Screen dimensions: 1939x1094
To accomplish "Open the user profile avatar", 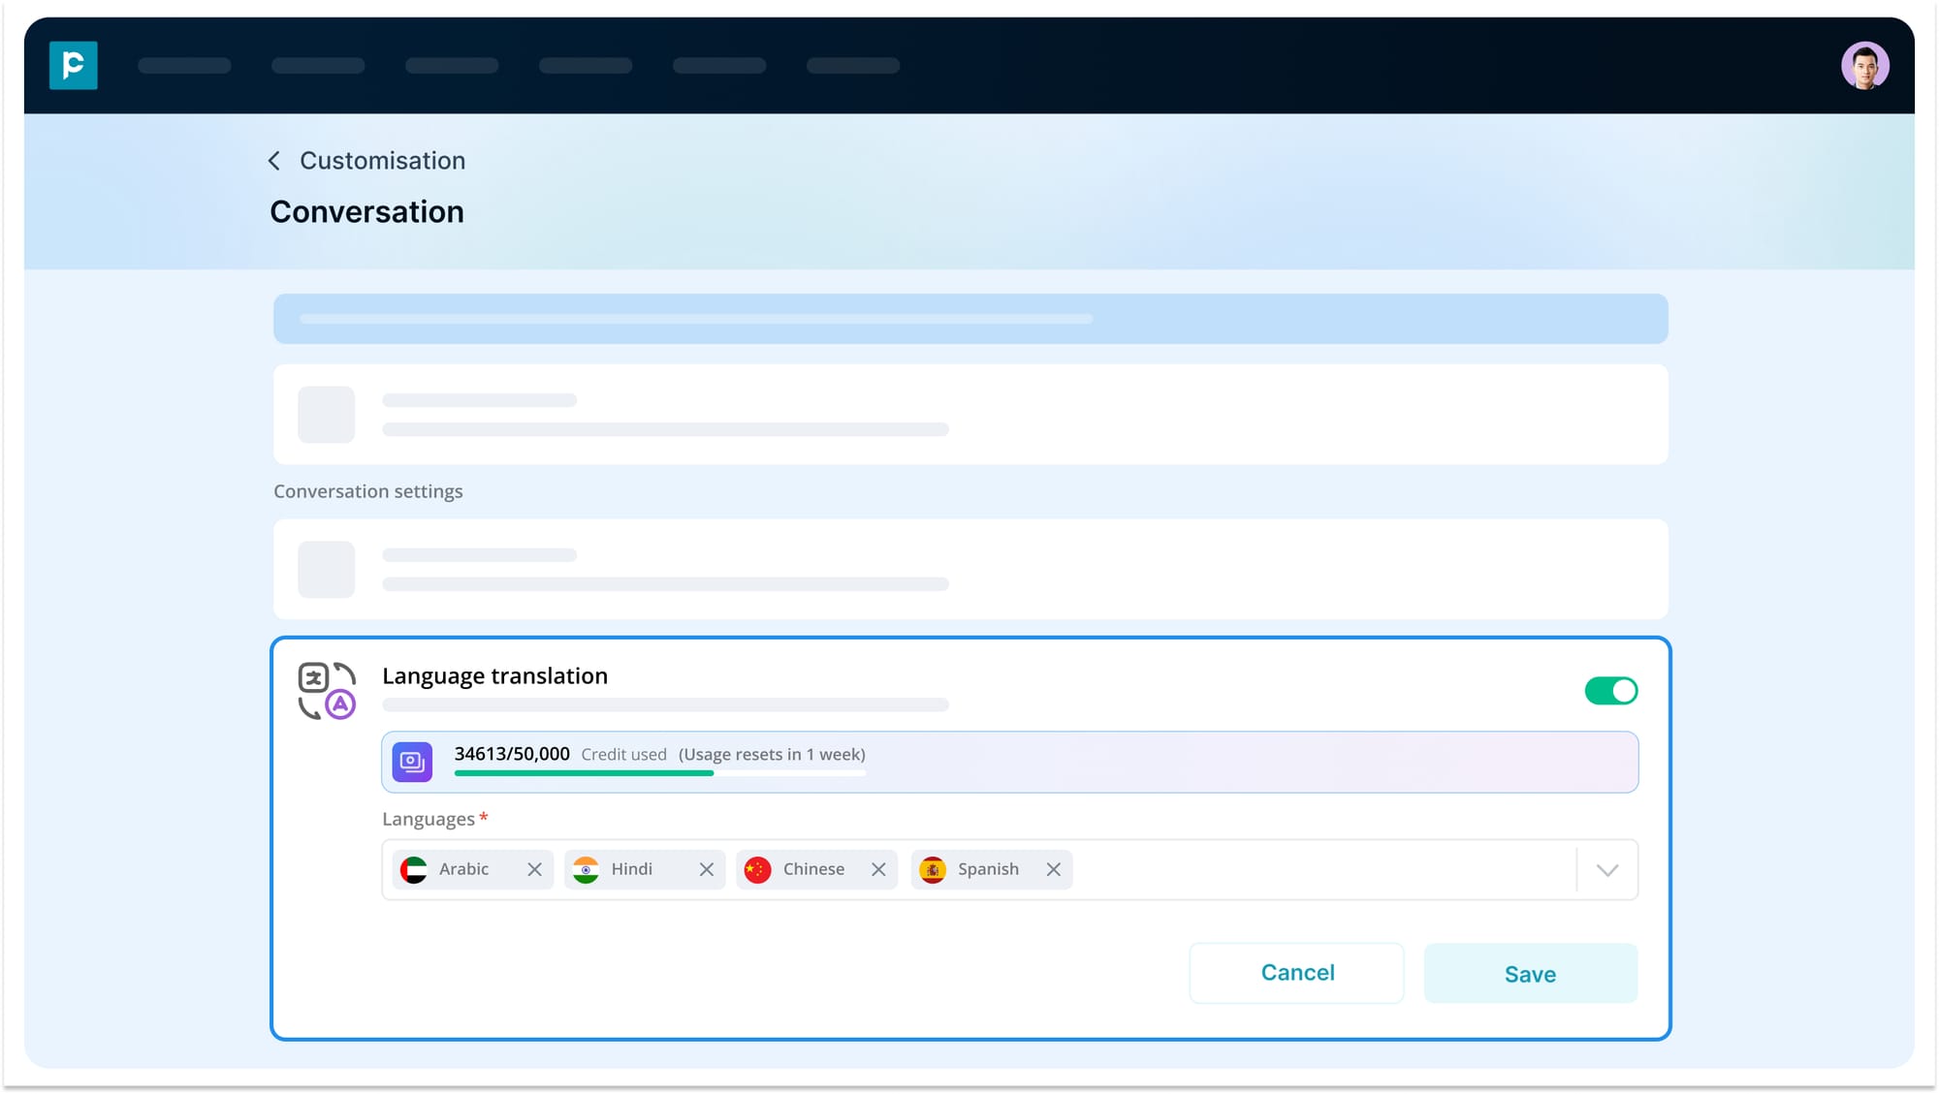I will click(1863, 66).
